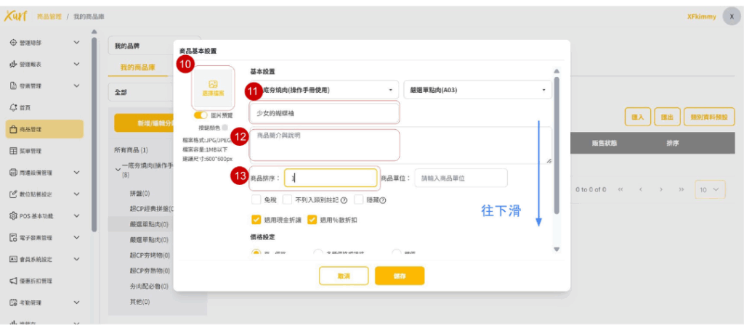Switch to the 我的商品庫 tab

[x=137, y=67]
